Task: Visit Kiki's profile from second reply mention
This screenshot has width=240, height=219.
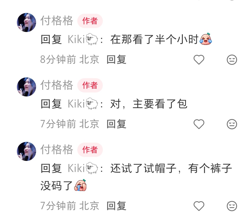Action: tap(83, 104)
